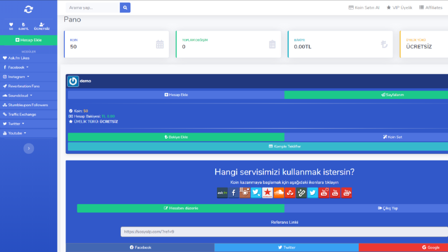Open VIP Üyelik in top bar
448x252 pixels.
tap(399, 8)
